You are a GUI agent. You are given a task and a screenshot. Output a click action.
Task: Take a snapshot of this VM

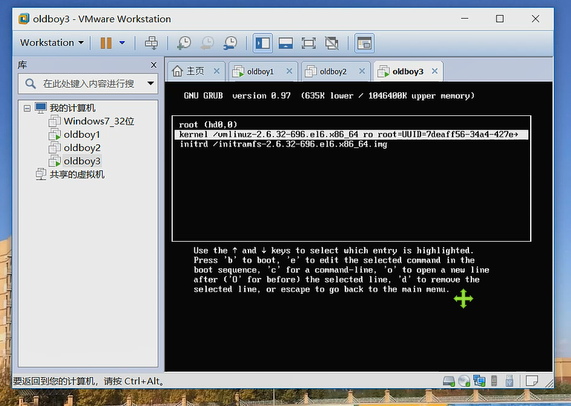click(x=185, y=43)
